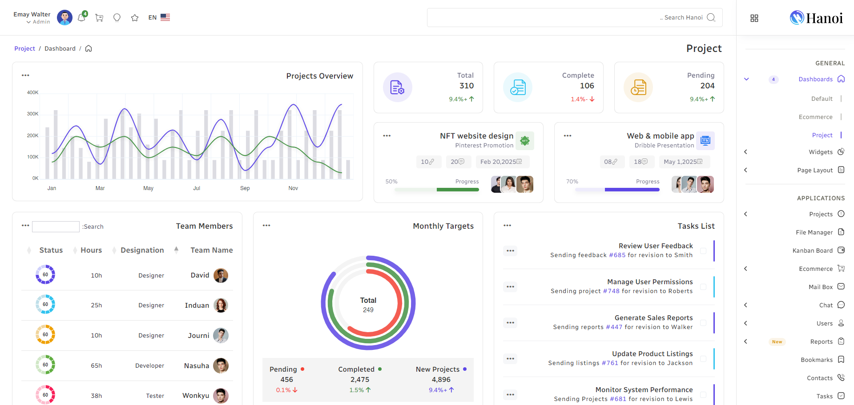
Task: Click the bookmark star icon in header
Action: coord(135,18)
